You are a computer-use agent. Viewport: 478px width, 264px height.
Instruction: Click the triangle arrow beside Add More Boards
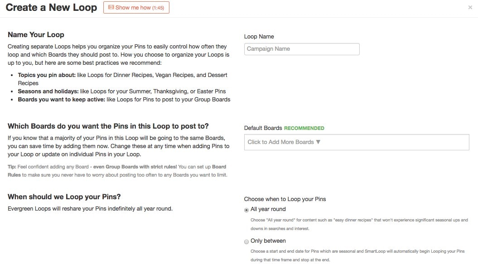[x=318, y=142]
